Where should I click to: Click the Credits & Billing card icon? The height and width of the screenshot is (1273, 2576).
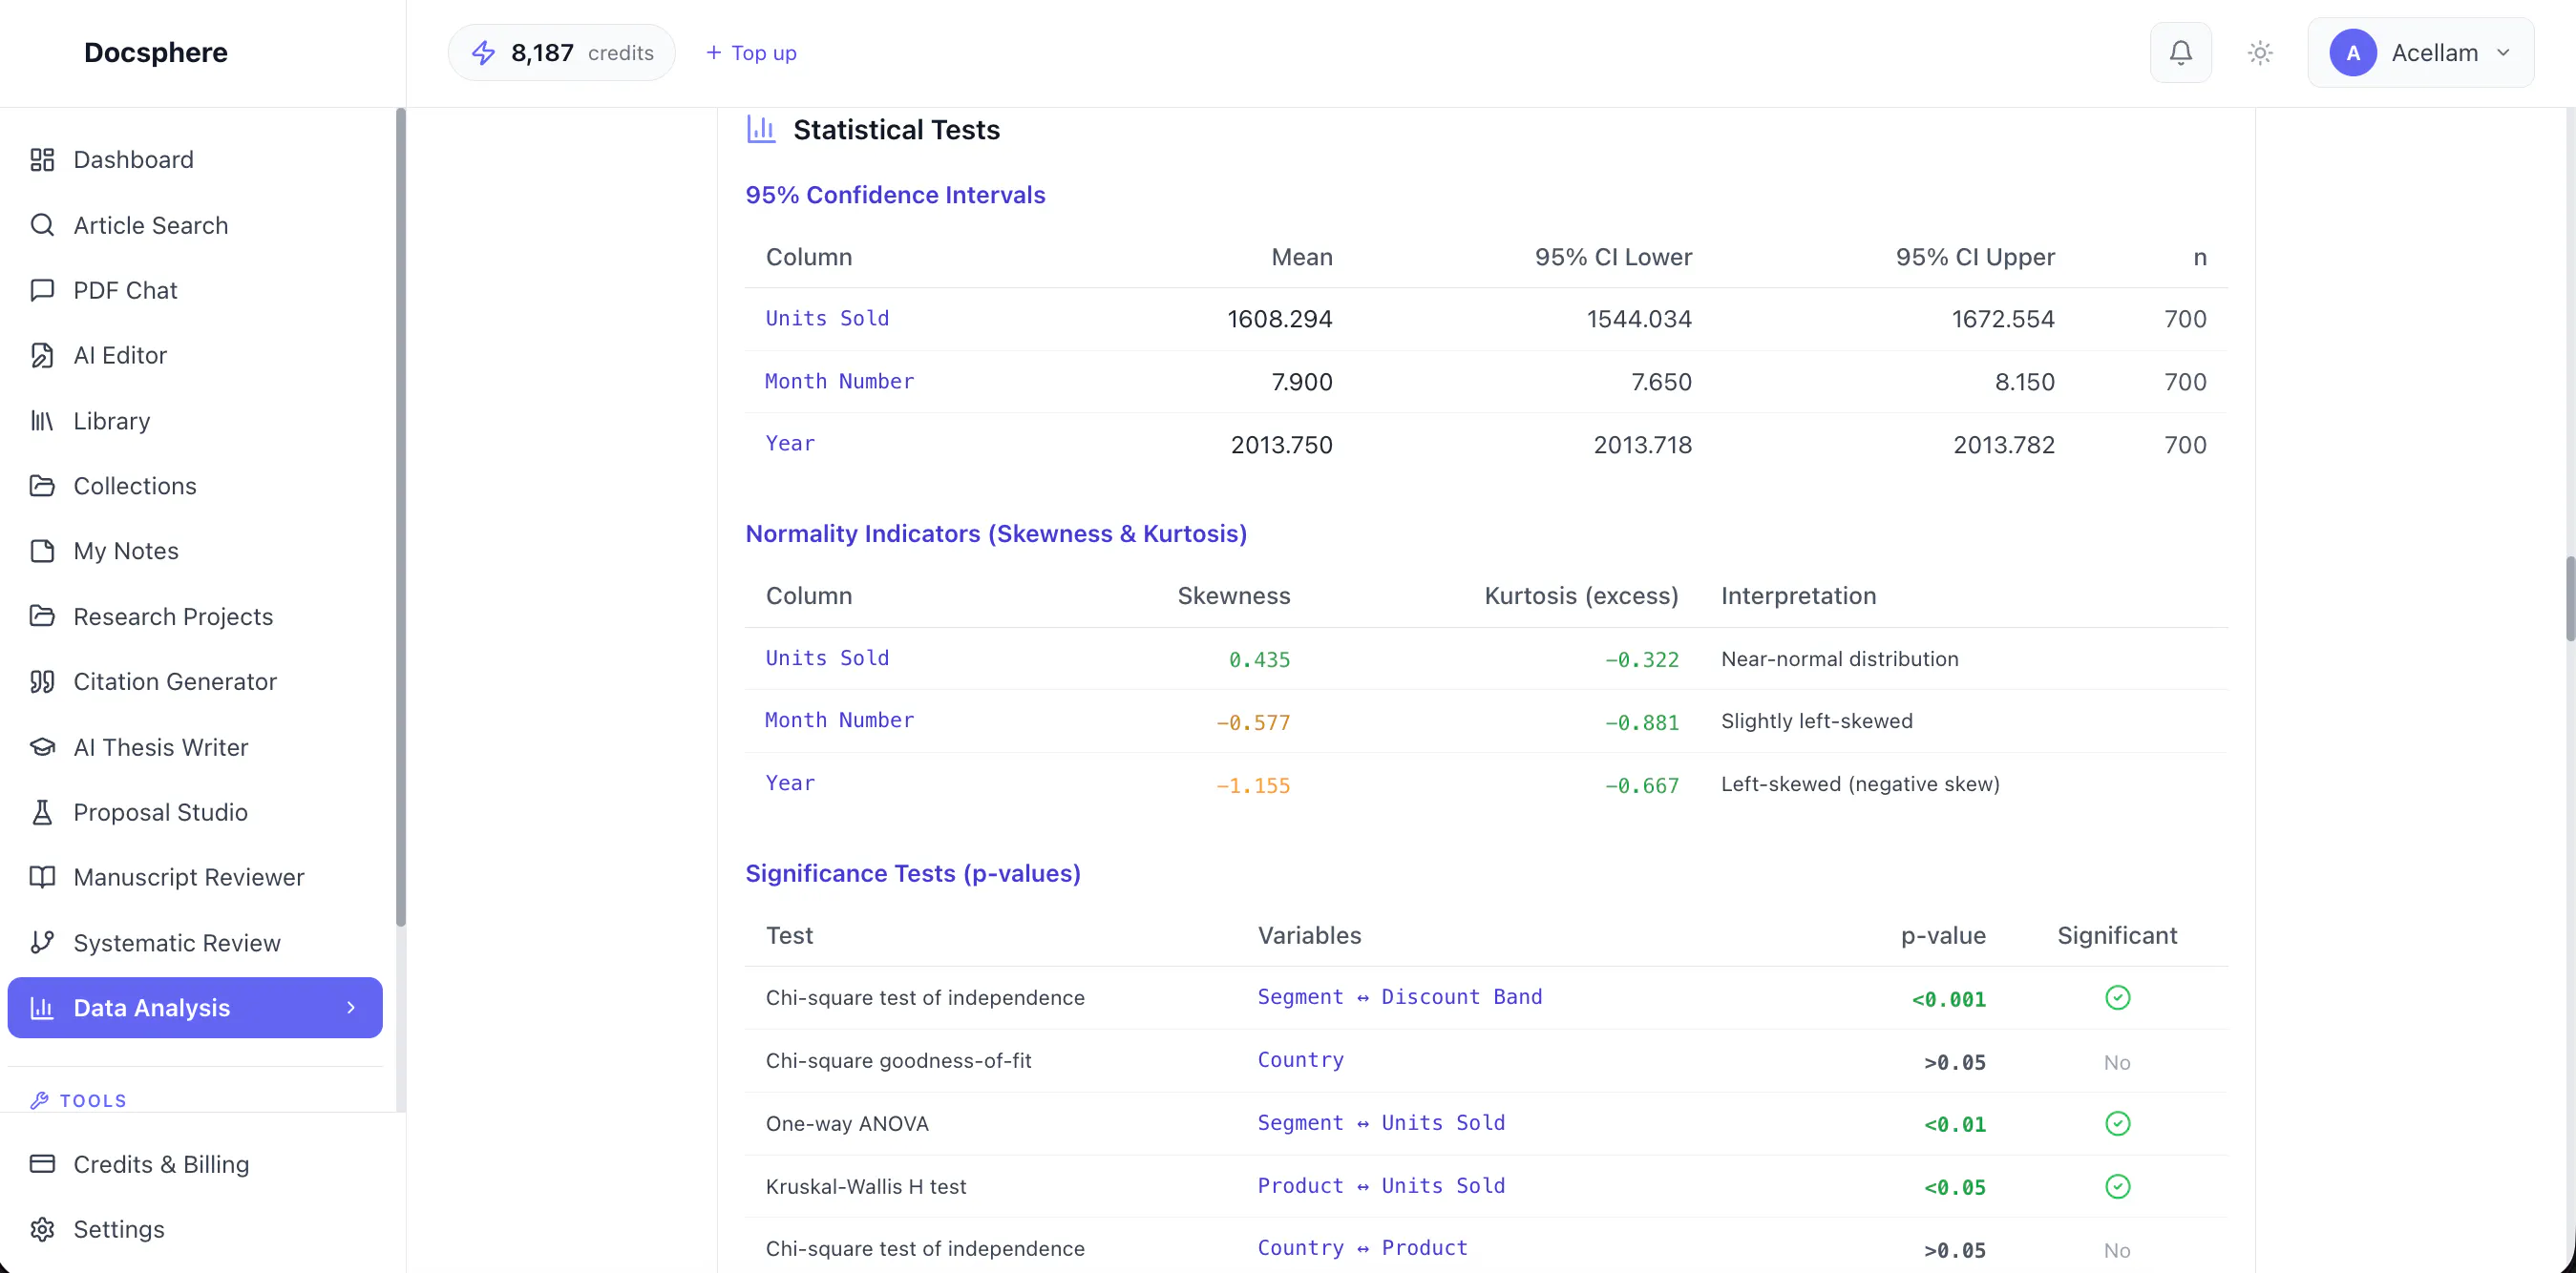pos(42,1163)
